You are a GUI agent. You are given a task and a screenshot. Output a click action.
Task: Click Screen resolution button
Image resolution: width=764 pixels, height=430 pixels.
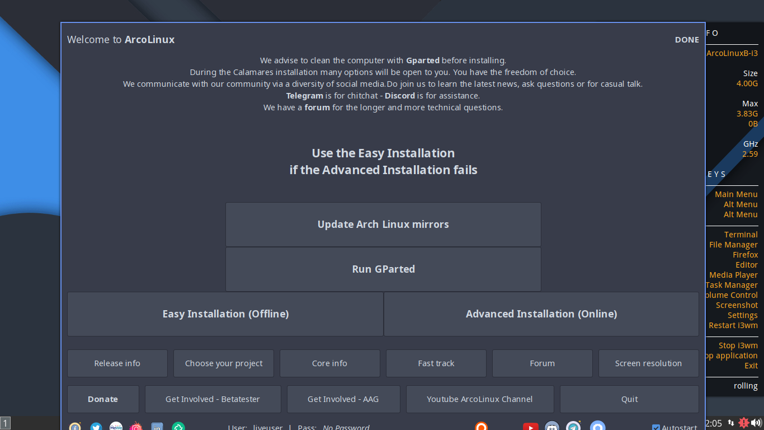[x=649, y=363]
